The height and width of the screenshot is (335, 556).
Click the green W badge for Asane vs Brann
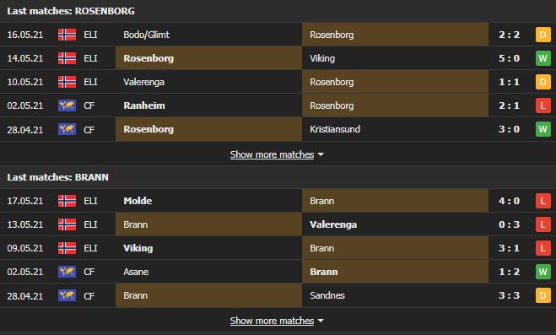pyautogui.click(x=543, y=272)
